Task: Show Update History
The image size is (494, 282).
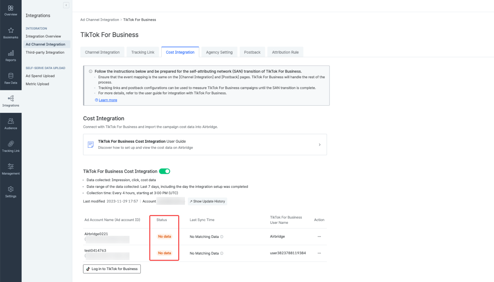Action: tap(207, 201)
